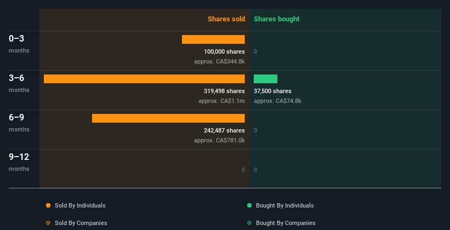
Task: Click the orange 3–6 months sold bar
Action: (x=144, y=79)
